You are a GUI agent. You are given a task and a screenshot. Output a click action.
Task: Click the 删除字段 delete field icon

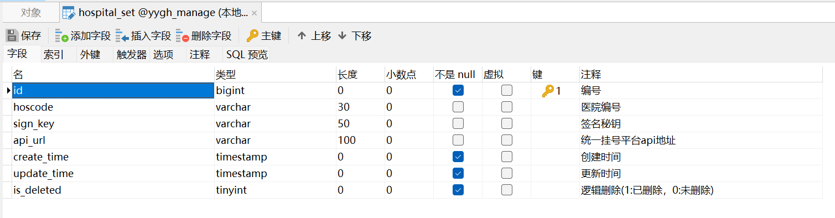pyautogui.click(x=183, y=36)
